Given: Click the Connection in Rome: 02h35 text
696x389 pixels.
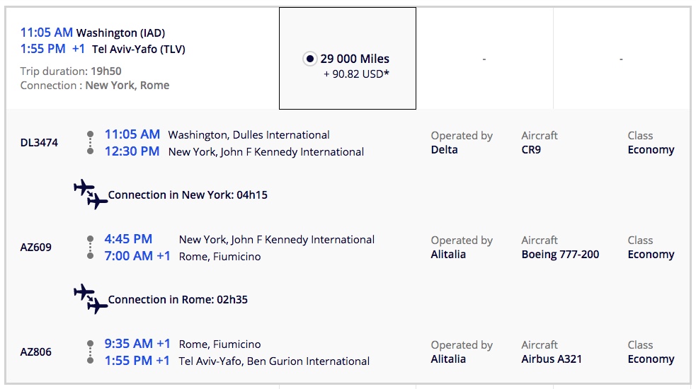Looking at the screenshot, I should (x=178, y=300).
